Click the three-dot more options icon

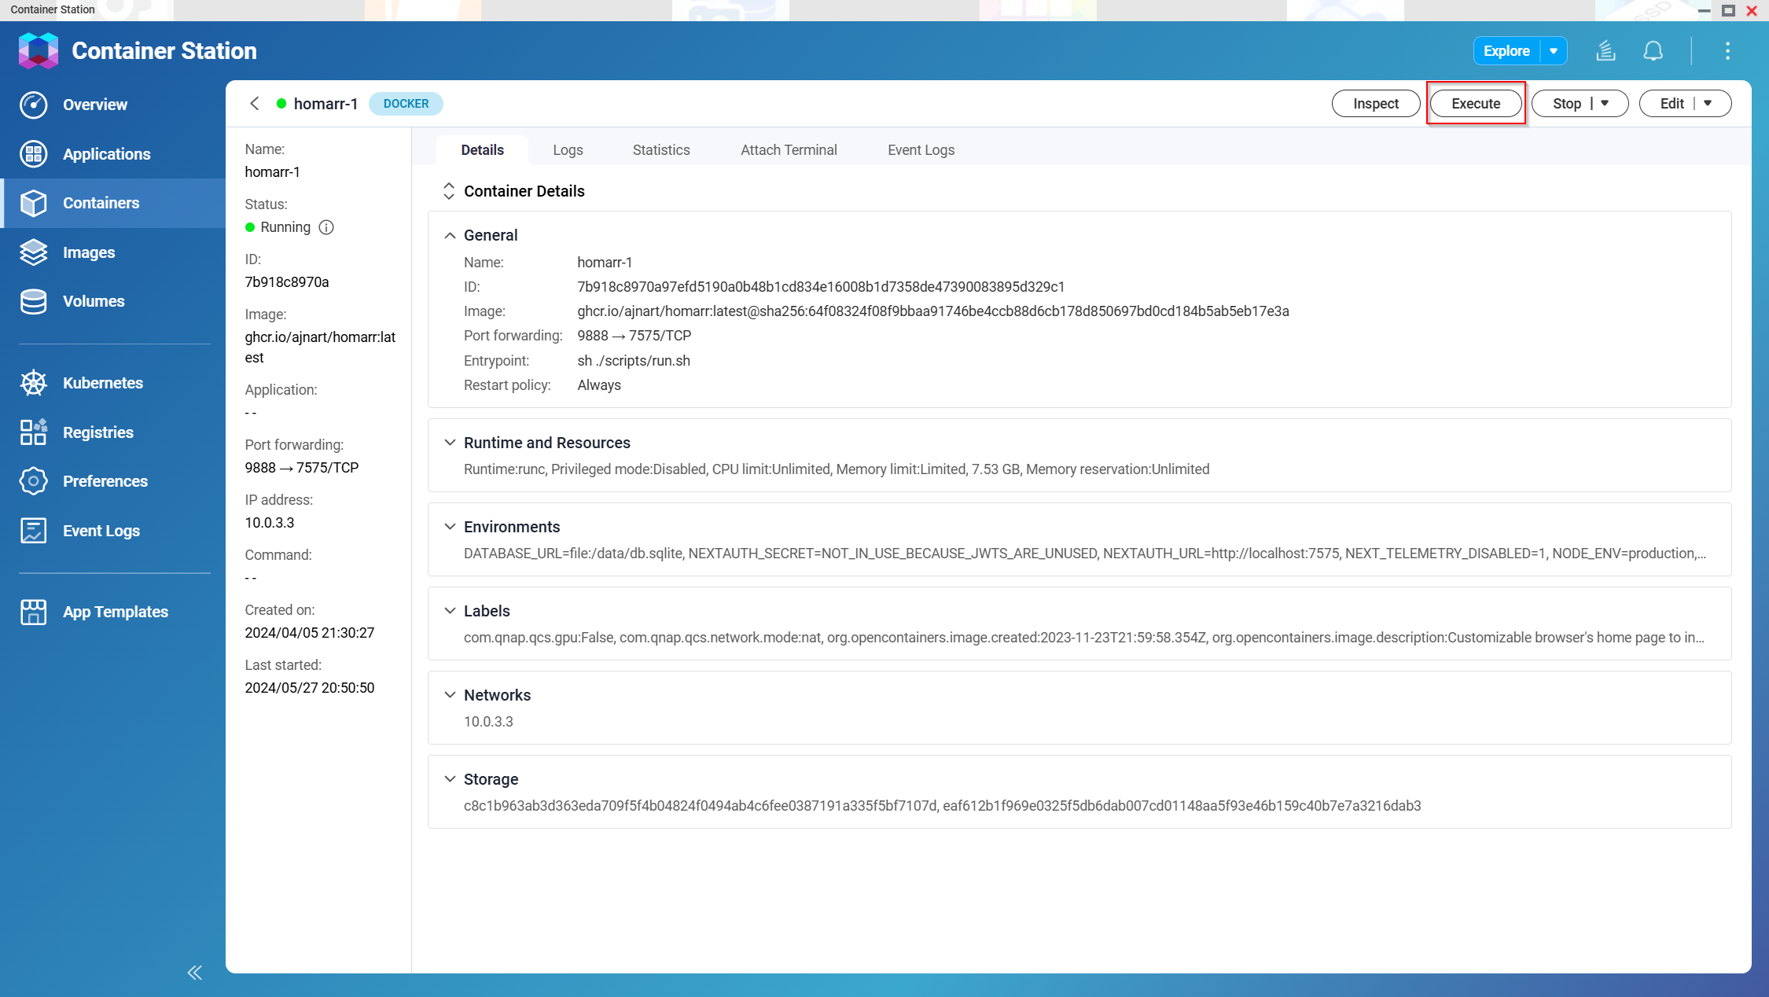1727,51
